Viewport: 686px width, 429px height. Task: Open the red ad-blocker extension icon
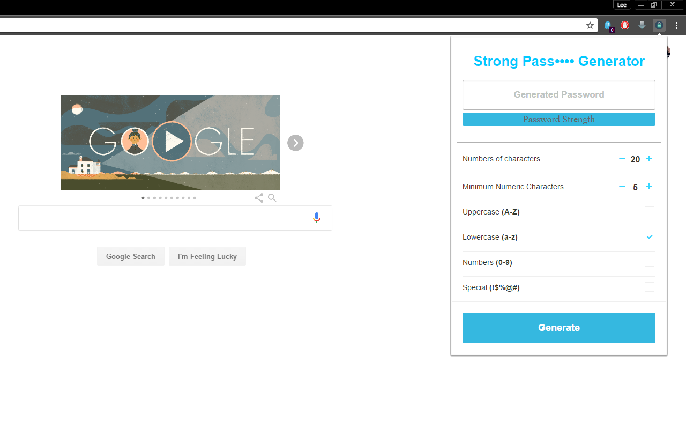coord(625,25)
